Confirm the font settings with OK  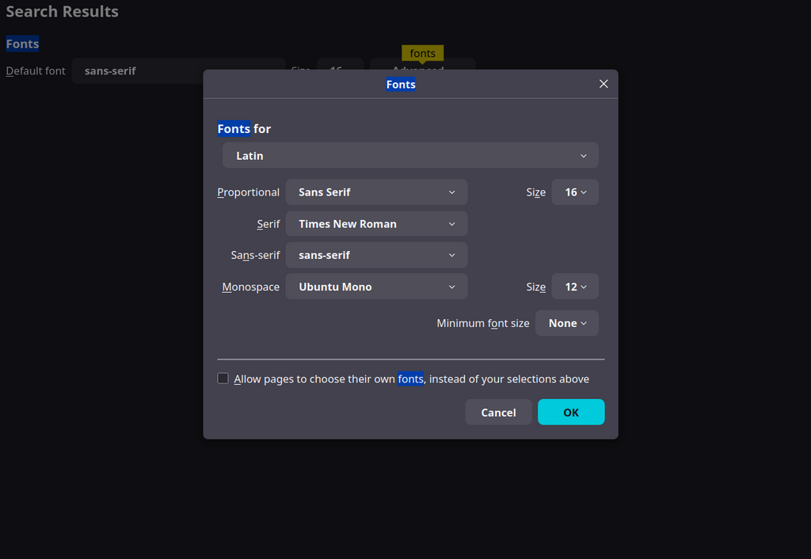coord(571,413)
